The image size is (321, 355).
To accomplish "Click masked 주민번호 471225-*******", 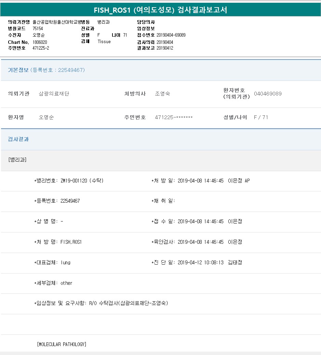I will click(174, 117).
